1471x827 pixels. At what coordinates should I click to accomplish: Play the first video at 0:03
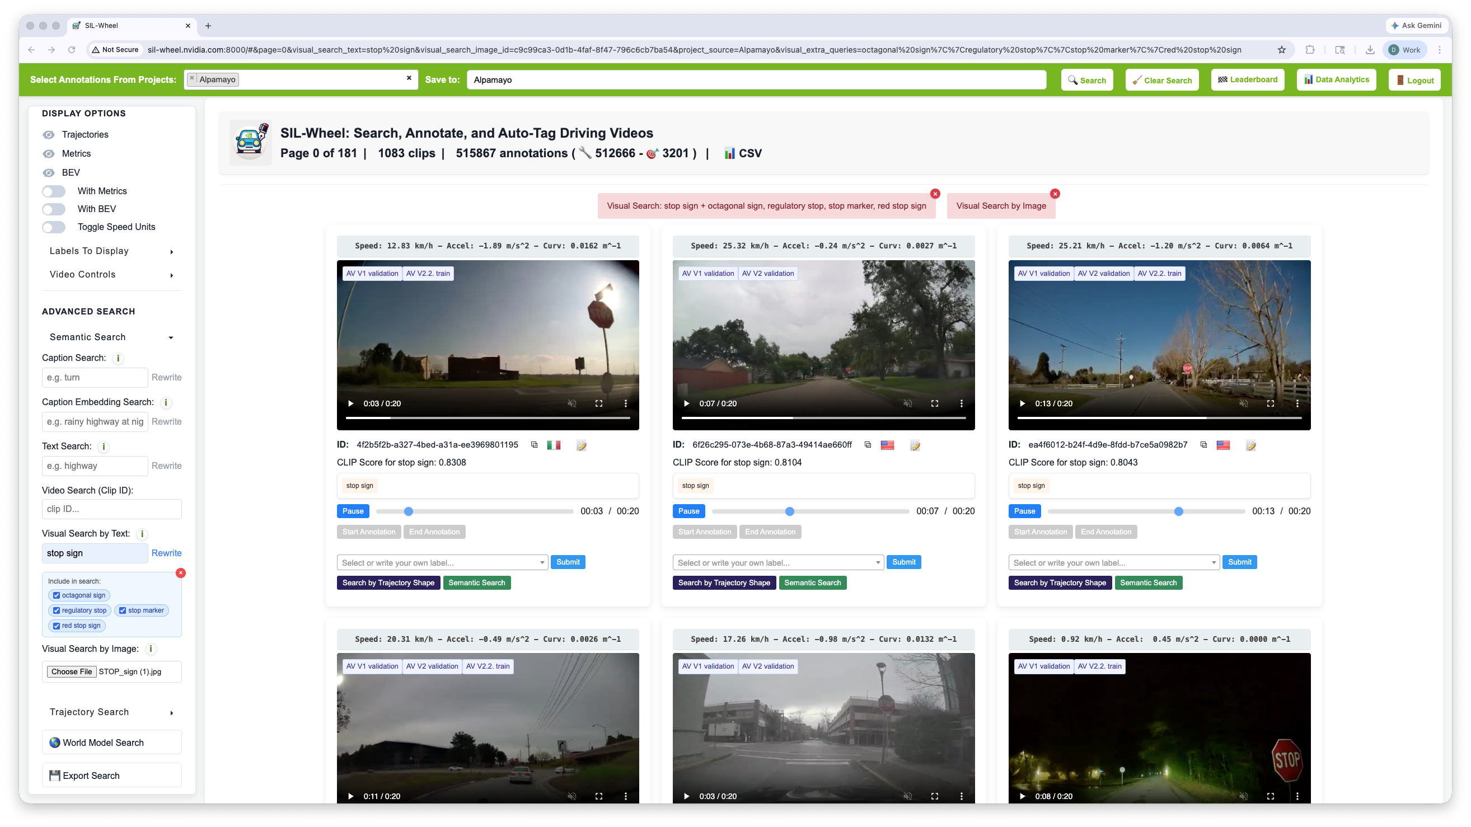click(350, 403)
